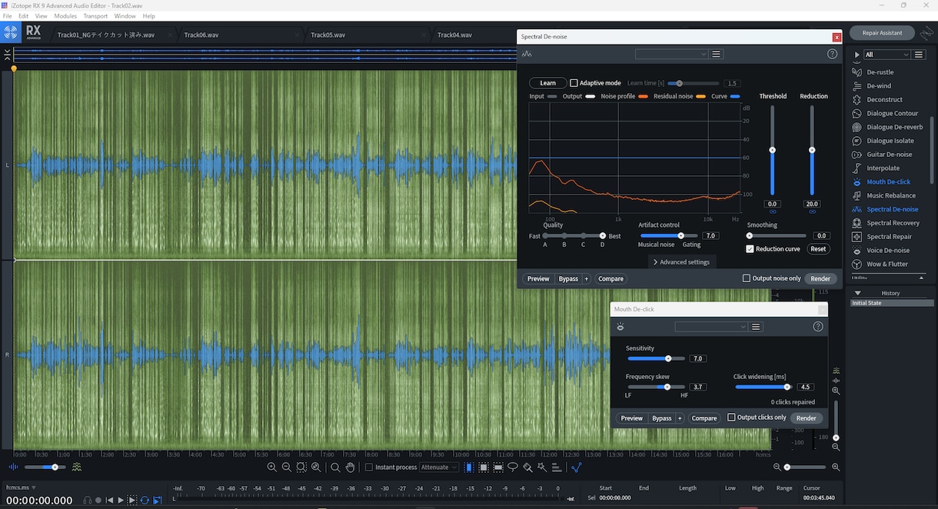The width and height of the screenshot is (938, 509).
Task: Open the Attenuate instant process dropdown
Action: click(439, 467)
